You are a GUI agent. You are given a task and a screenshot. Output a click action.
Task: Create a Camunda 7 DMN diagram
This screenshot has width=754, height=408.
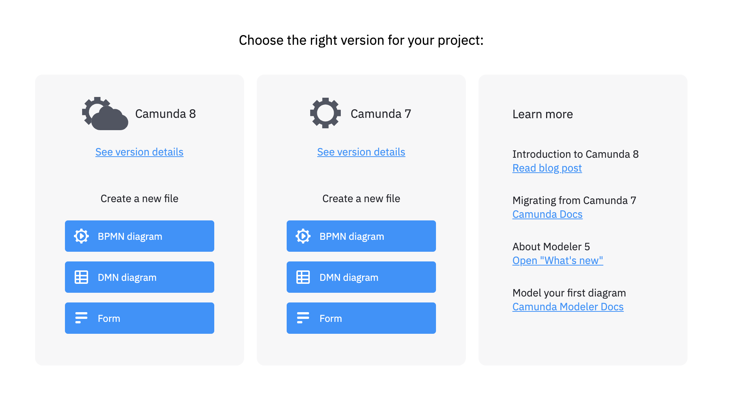[361, 277]
